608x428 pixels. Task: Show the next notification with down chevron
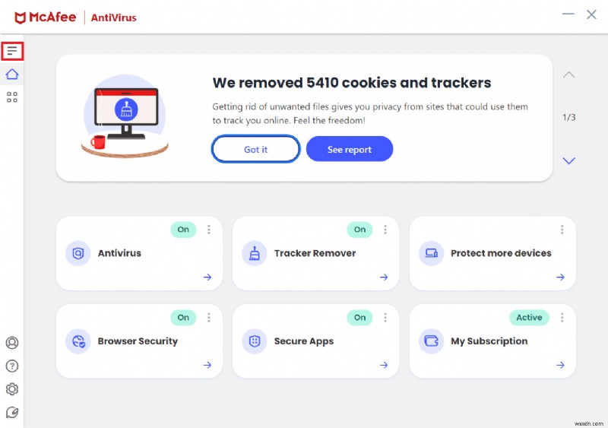click(x=568, y=160)
